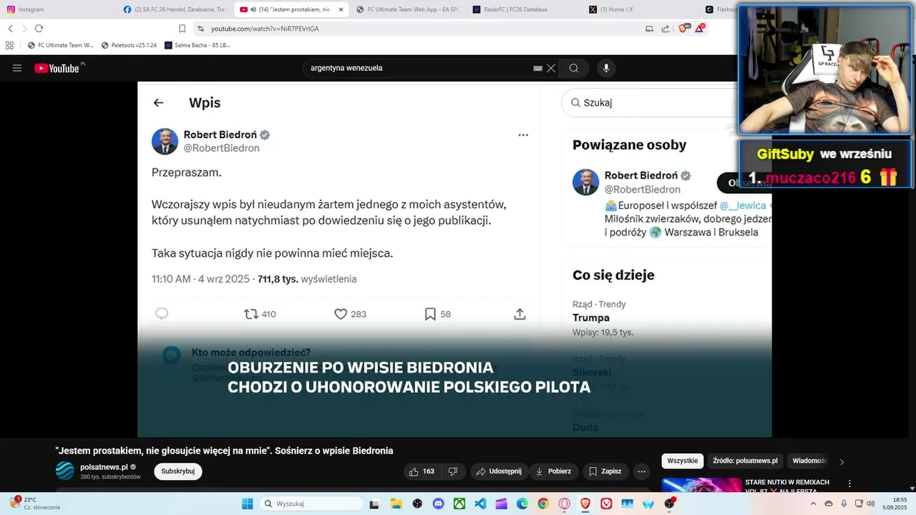This screenshot has height=515, width=916.
Task: Open File Explorer from the taskbar
Action: pyautogui.click(x=396, y=504)
